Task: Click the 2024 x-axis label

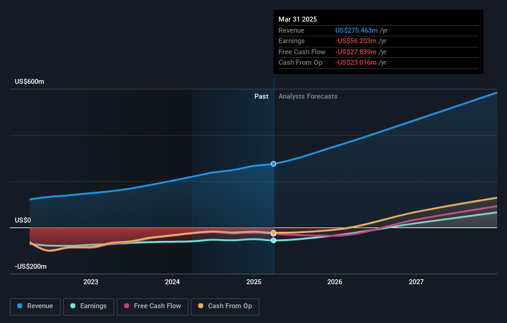Action: tap(172, 282)
